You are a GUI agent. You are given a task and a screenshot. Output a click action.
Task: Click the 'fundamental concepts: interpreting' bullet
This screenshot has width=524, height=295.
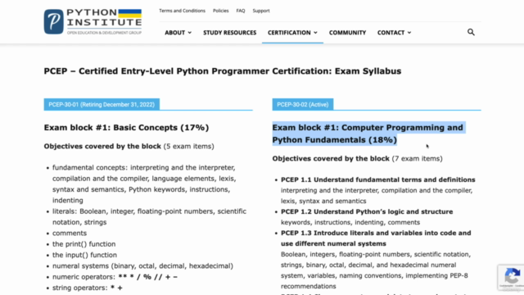pyautogui.click(x=144, y=184)
